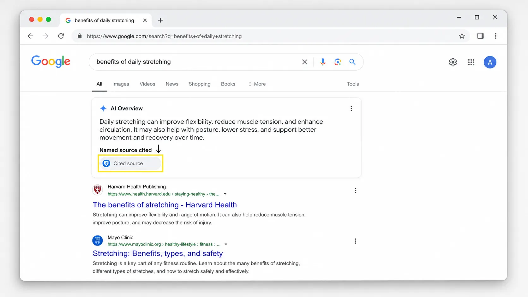Viewport: 528px width, 297px height.
Task: Open the browser side panel
Action: point(480,36)
